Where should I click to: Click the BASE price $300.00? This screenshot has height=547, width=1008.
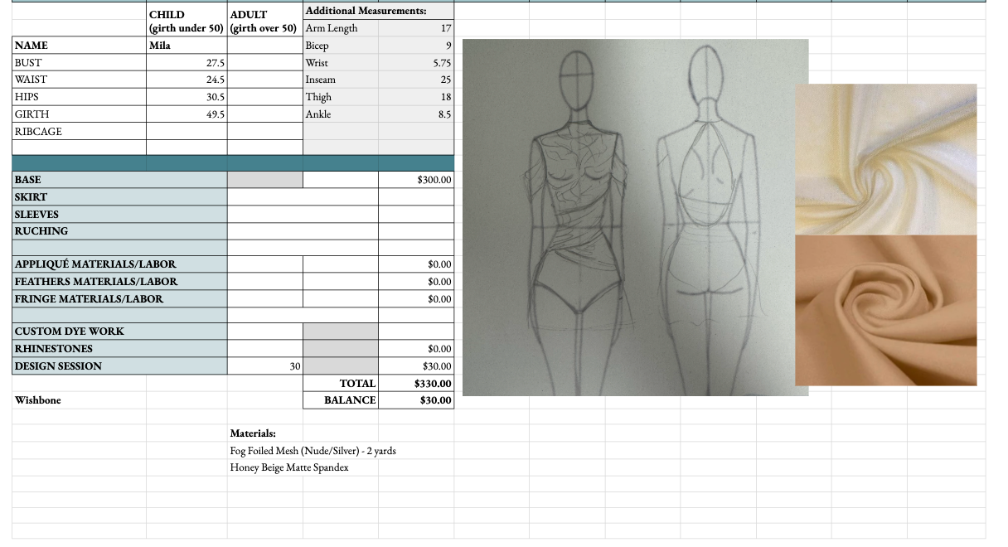coord(416,180)
